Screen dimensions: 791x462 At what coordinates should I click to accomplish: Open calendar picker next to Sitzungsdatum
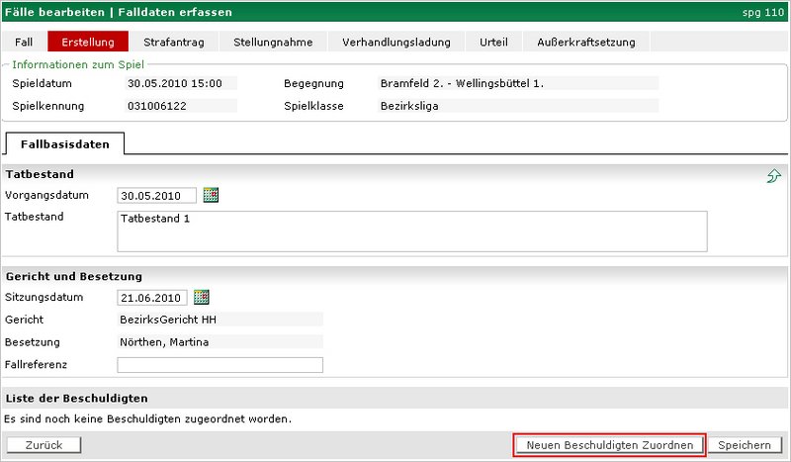coord(202,297)
